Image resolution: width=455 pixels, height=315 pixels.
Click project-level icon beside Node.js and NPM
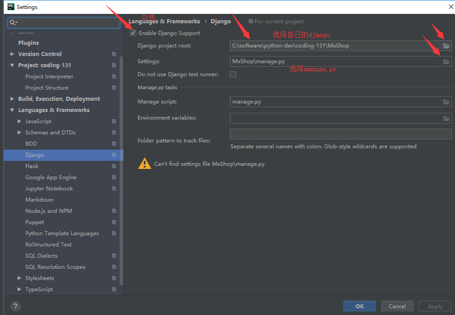pyautogui.click(x=114, y=211)
